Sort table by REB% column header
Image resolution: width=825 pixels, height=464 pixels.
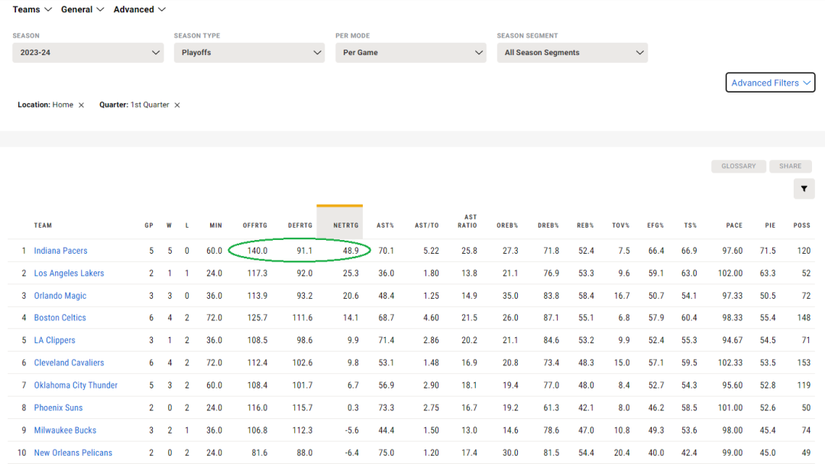tap(585, 226)
